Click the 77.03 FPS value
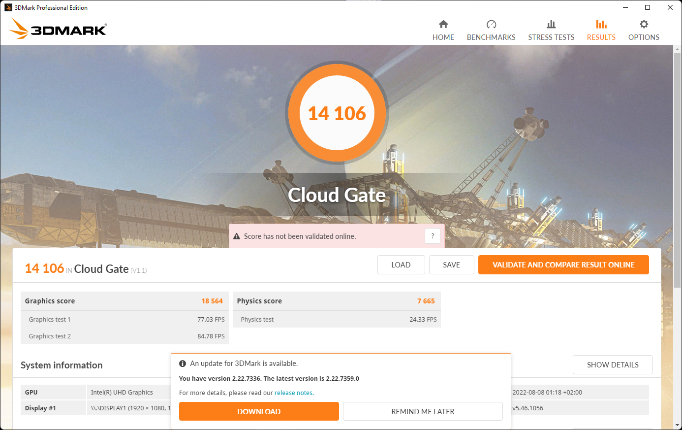The width and height of the screenshot is (682, 430). (211, 320)
